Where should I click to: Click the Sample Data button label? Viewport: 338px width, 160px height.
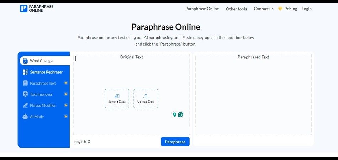click(117, 102)
